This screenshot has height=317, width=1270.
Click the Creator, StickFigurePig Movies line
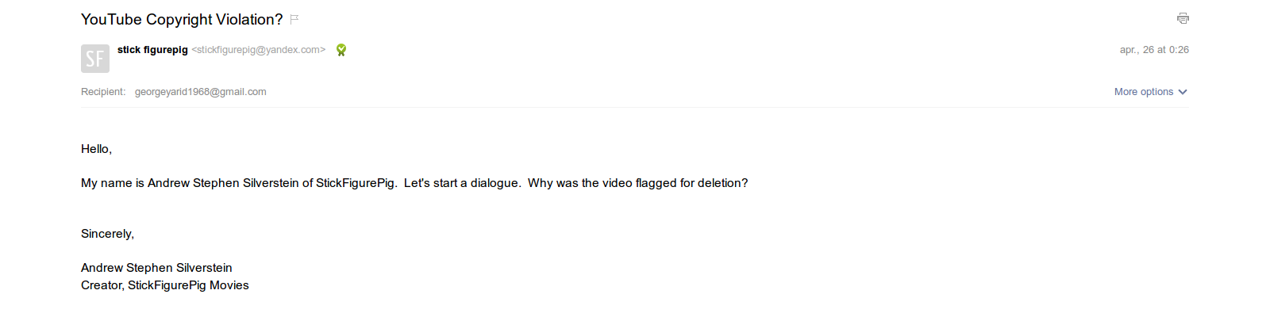pyautogui.click(x=164, y=285)
